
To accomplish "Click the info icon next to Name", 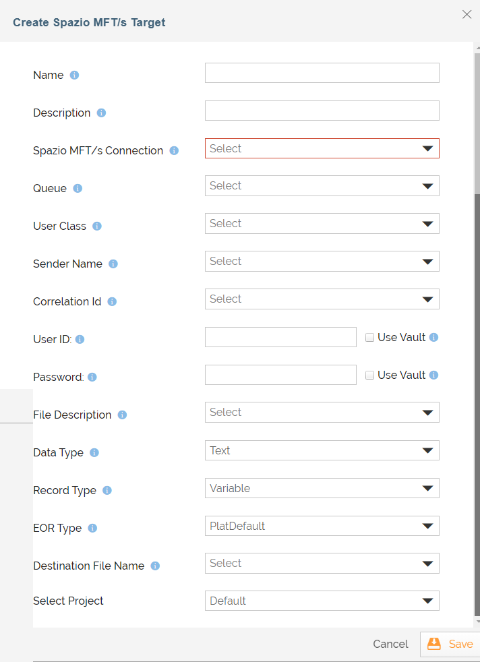I will click(x=74, y=75).
